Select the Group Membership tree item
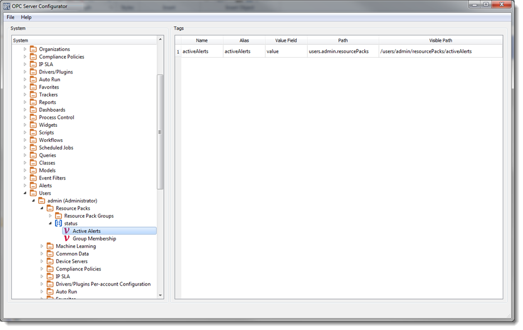This screenshot has height=330, width=523. click(94, 239)
